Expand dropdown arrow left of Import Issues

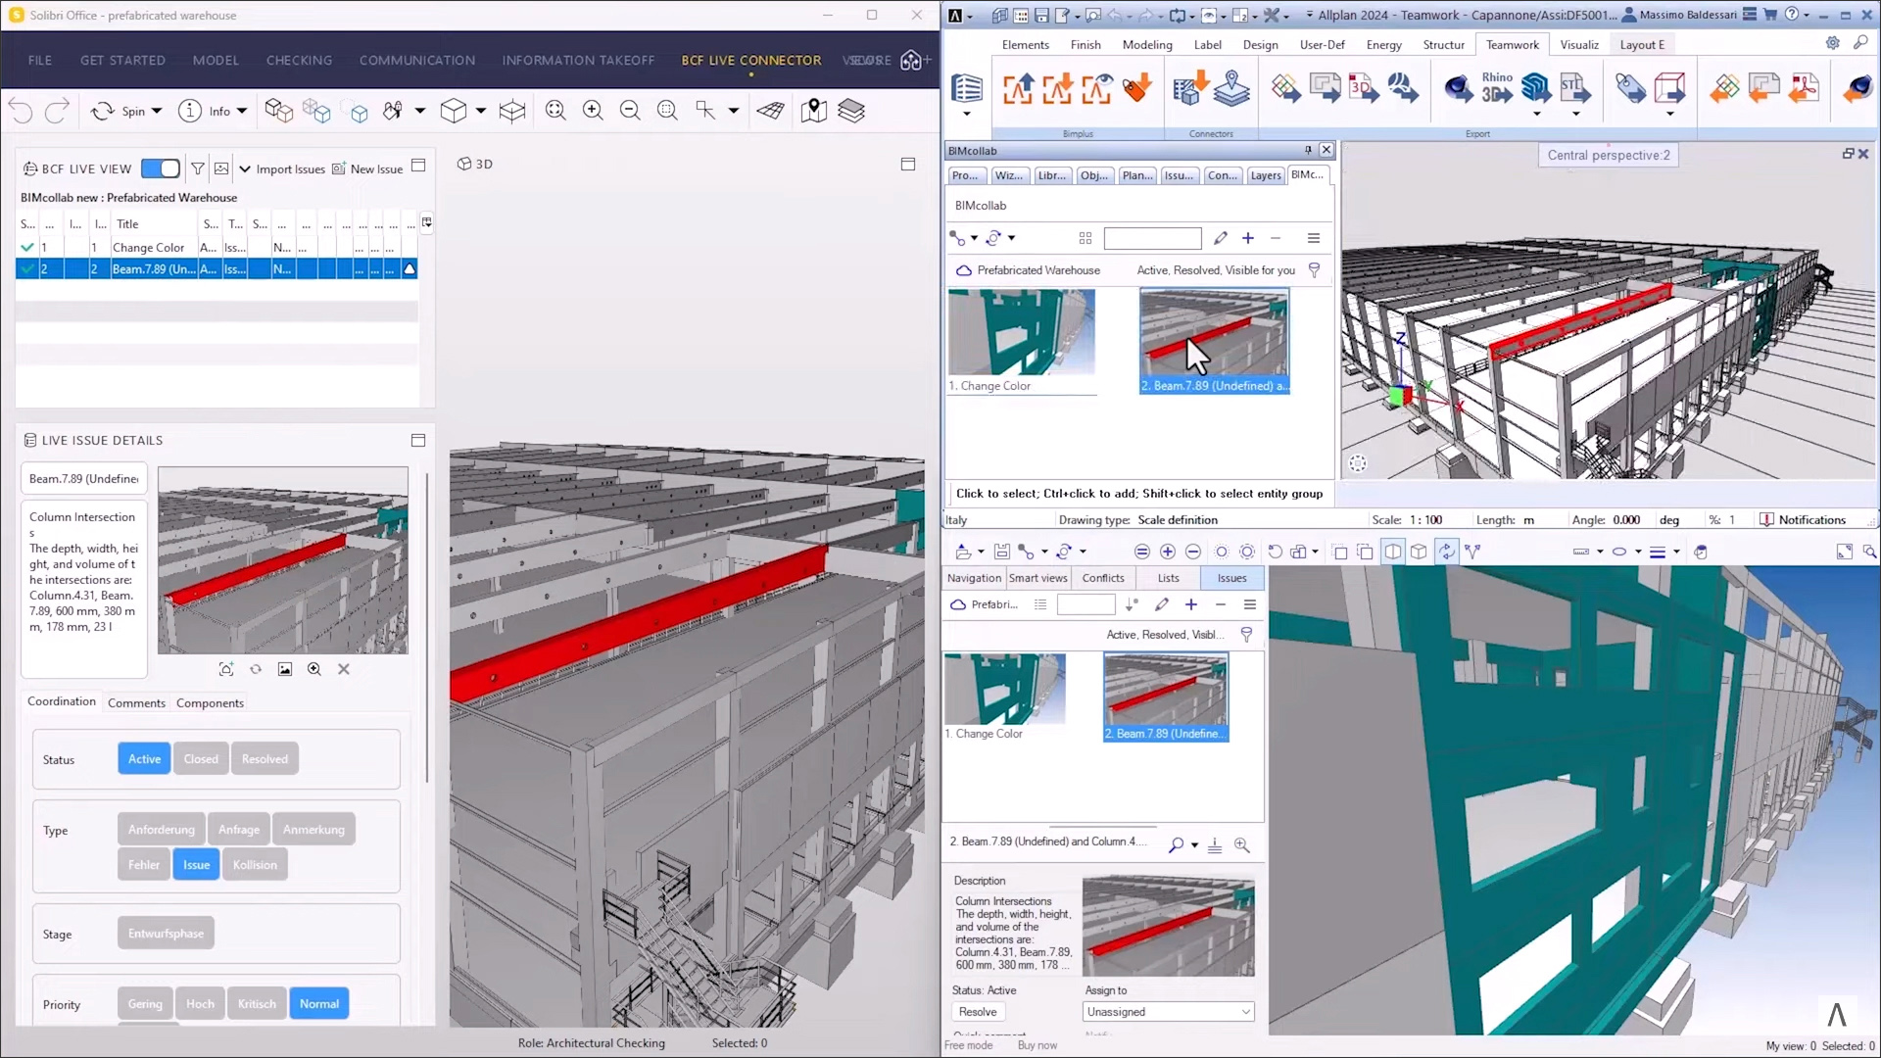[245, 168]
